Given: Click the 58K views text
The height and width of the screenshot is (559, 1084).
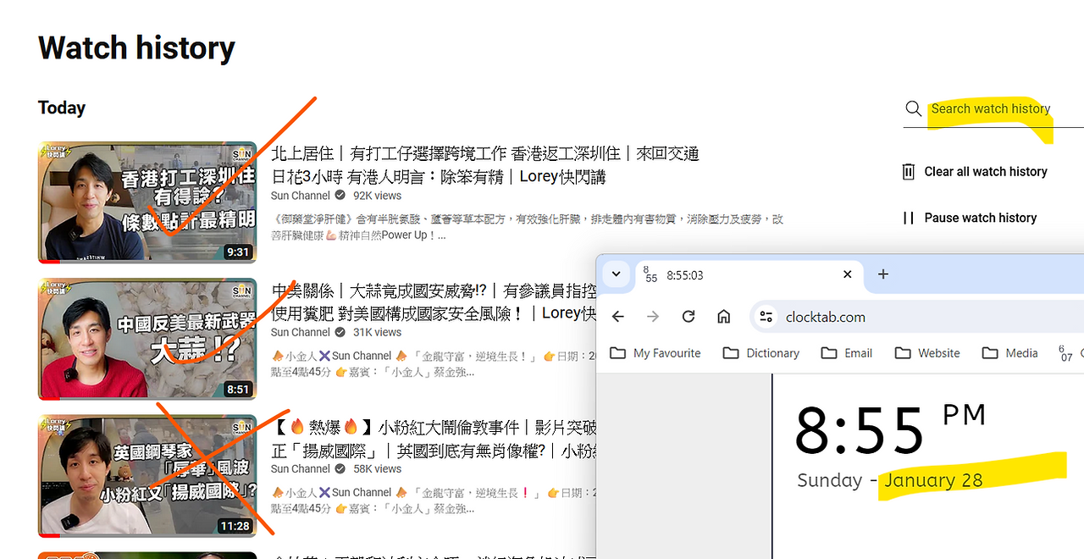Looking at the screenshot, I should (377, 468).
